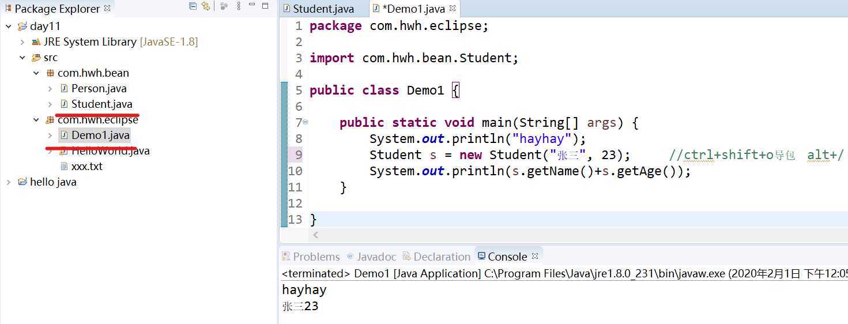The width and height of the screenshot is (848, 324).
Task: Click the com.hwh.bean package icon
Action: pos(50,73)
